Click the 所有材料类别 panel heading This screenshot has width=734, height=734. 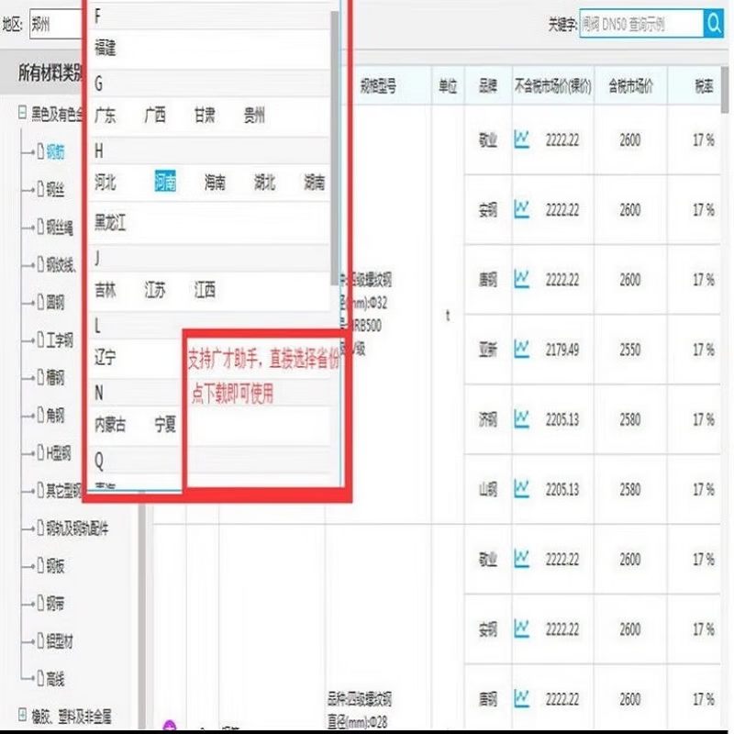(50, 72)
